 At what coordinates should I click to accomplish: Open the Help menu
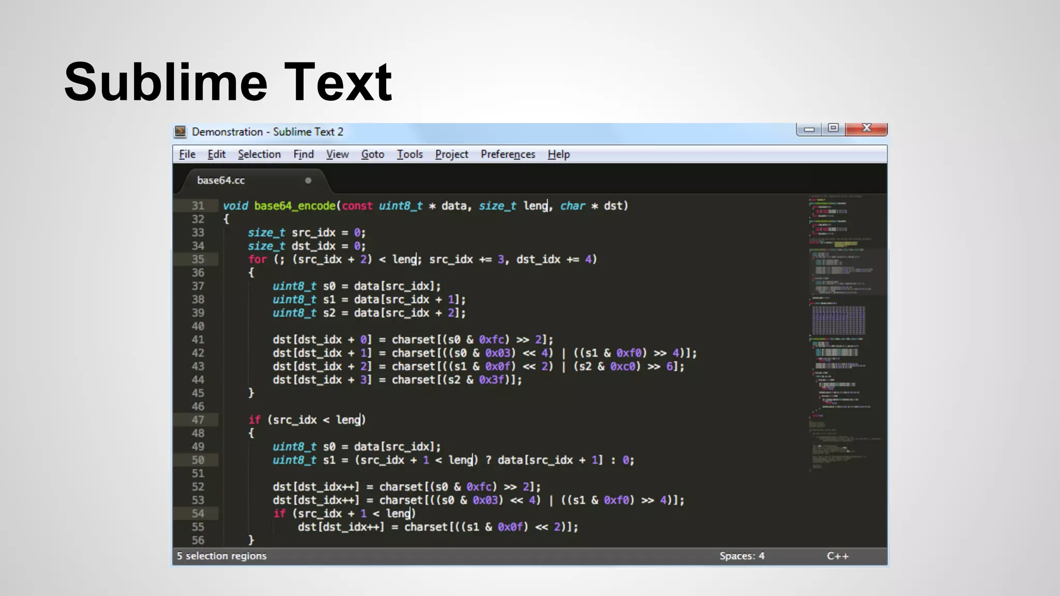point(559,154)
